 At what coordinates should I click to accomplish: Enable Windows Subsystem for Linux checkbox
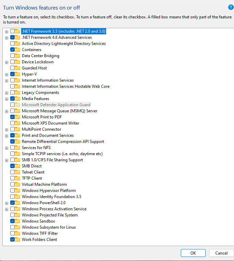coord(12,227)
